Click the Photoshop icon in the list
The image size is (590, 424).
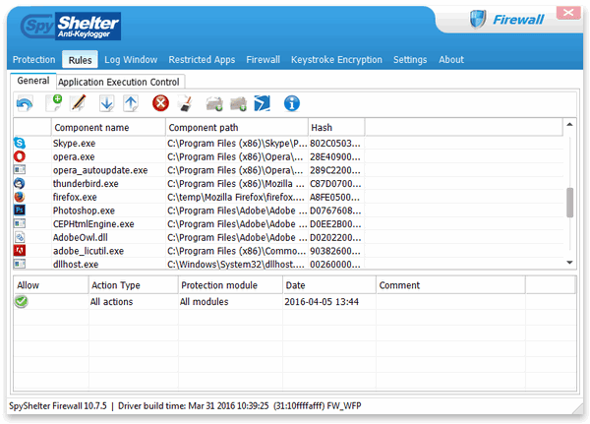[20, 210]
